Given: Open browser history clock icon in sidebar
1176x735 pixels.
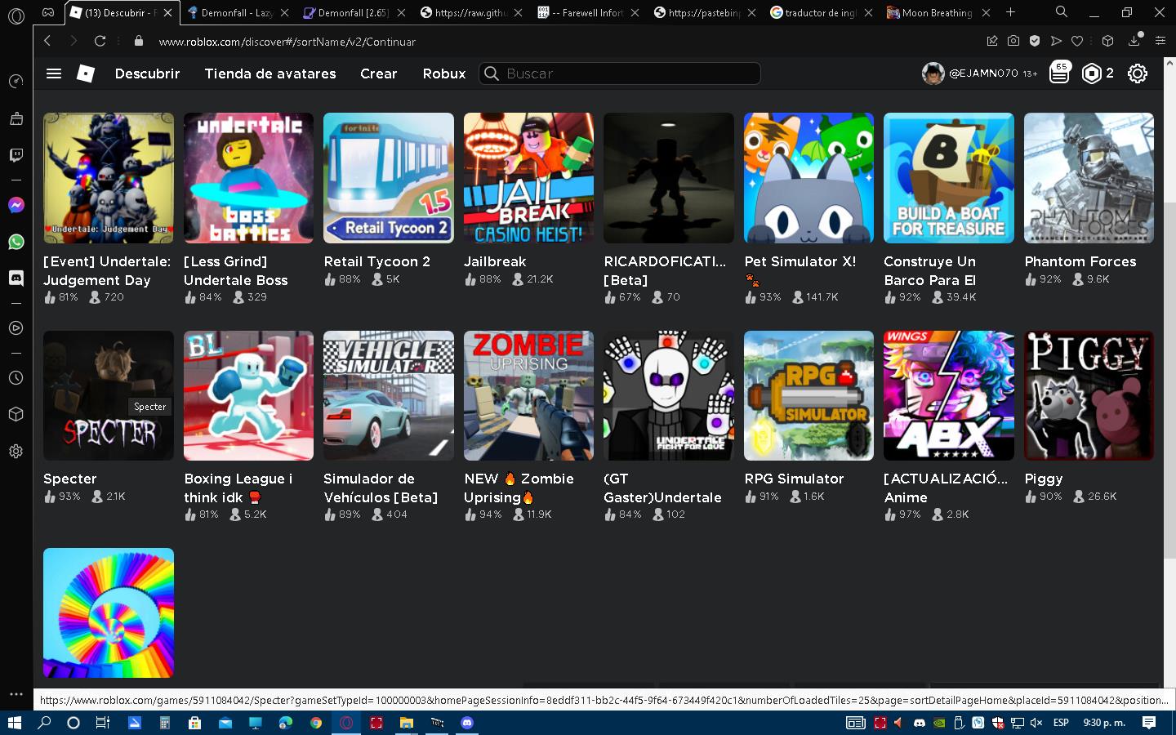Looking at the screenshot, I should 16,378.
